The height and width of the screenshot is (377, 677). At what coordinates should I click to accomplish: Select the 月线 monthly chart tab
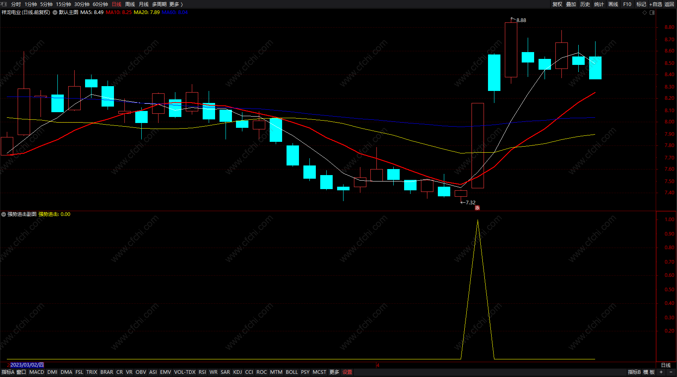144,4
